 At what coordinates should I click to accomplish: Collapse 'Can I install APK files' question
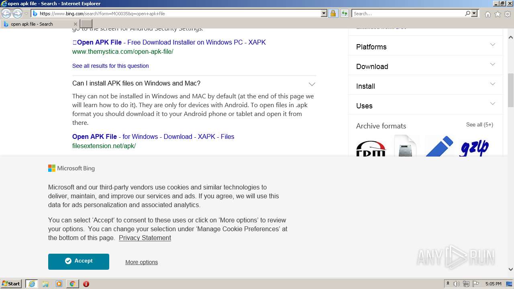[x=312, y=84]
